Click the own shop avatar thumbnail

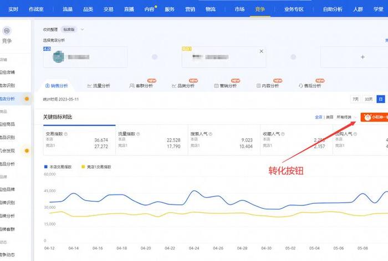(58, 57)
